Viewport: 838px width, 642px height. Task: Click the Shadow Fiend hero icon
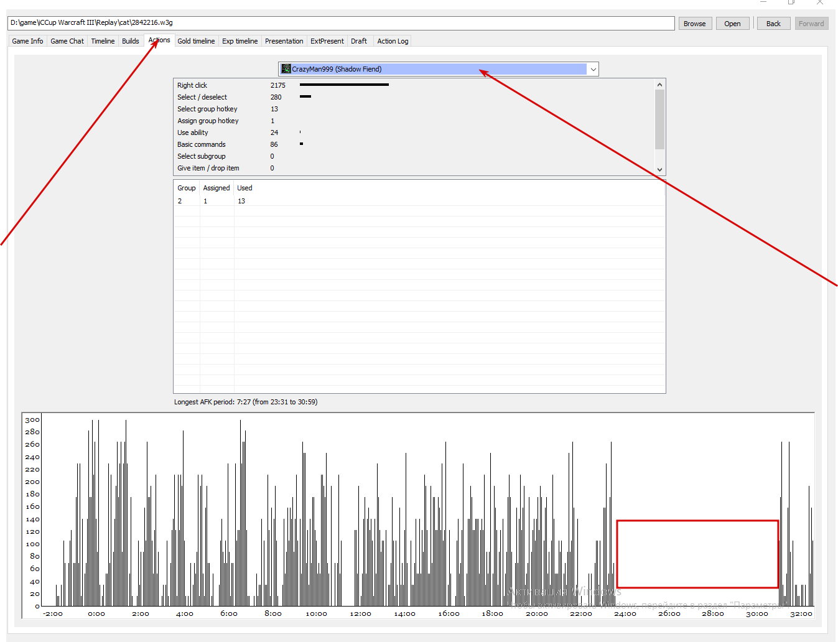286,69
